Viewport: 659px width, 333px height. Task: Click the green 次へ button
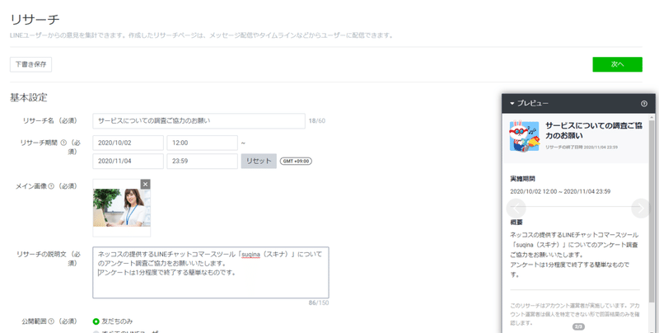(x=617, y=64)
